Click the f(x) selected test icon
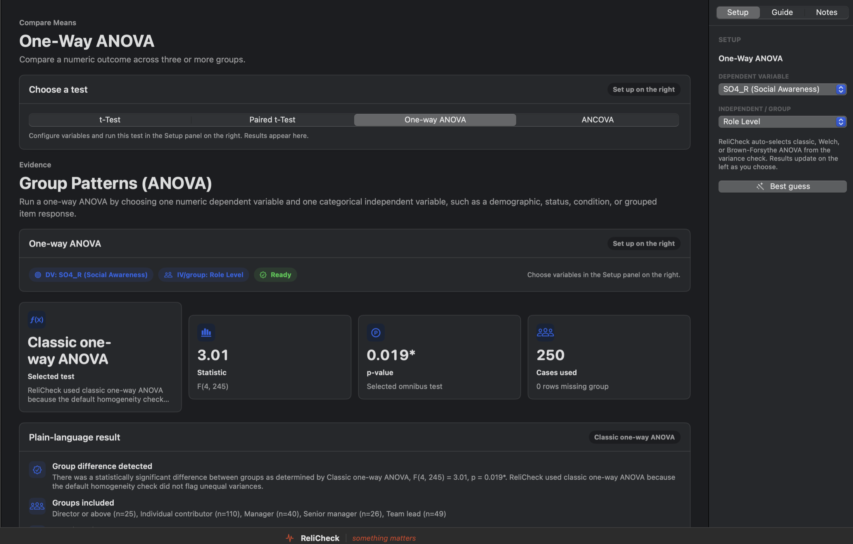The height and width of the screenshot is (544, 853). [x=37, y=320]
